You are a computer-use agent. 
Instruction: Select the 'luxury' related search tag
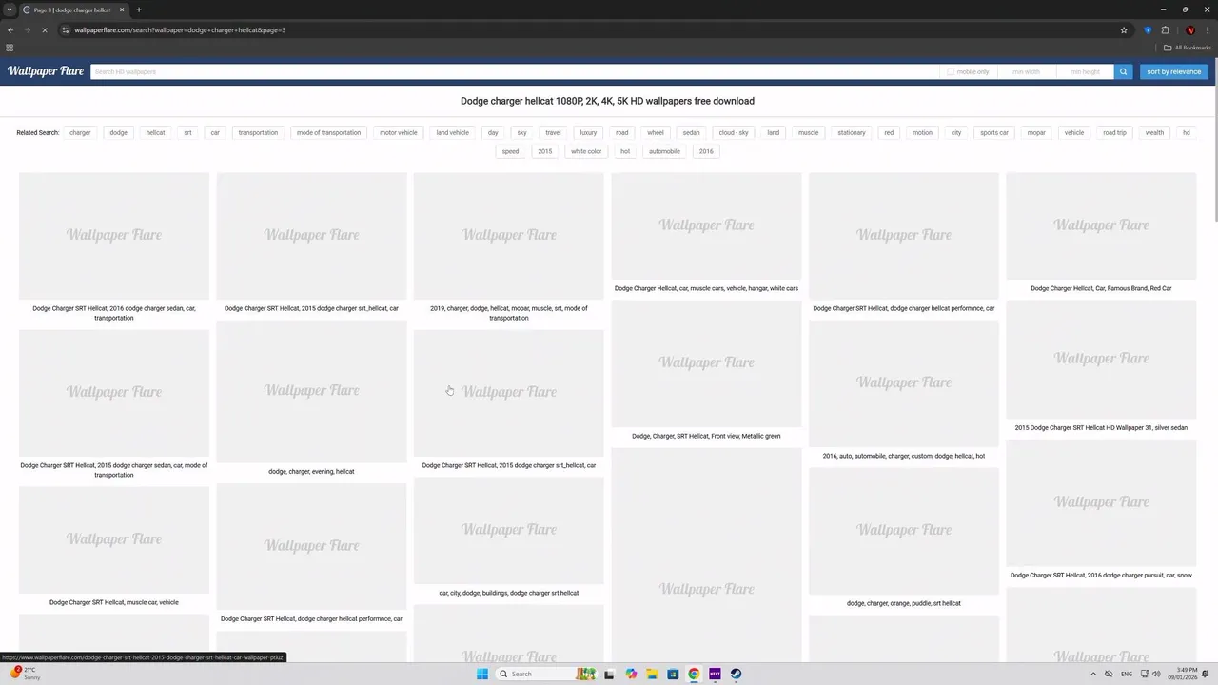(x=588, y=132)
